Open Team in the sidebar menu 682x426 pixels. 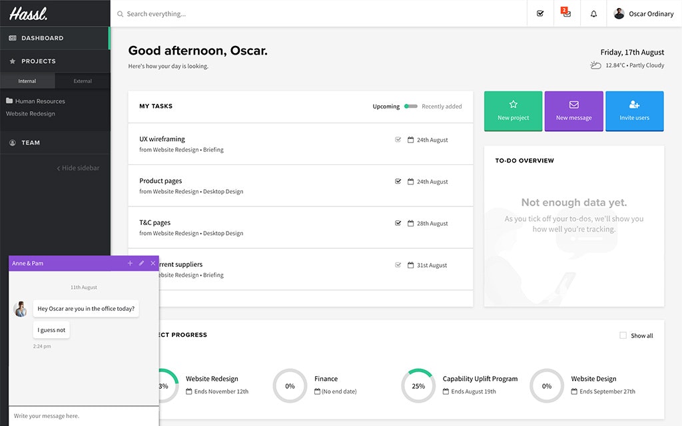pyautogui.click(x=55, y=142)
